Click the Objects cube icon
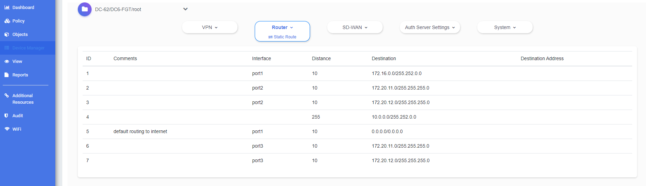The width and height of the screenshot is (646, 186). (7, 34)
